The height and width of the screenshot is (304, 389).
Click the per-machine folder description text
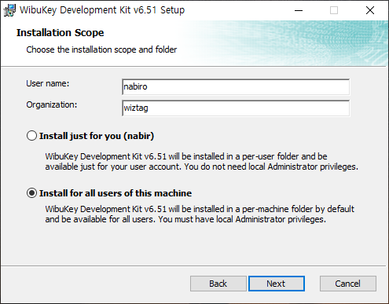click(x=200, y=214)
